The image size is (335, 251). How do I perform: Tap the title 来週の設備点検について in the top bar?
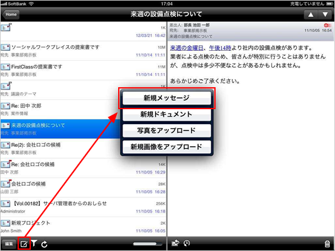click(167, 14)
